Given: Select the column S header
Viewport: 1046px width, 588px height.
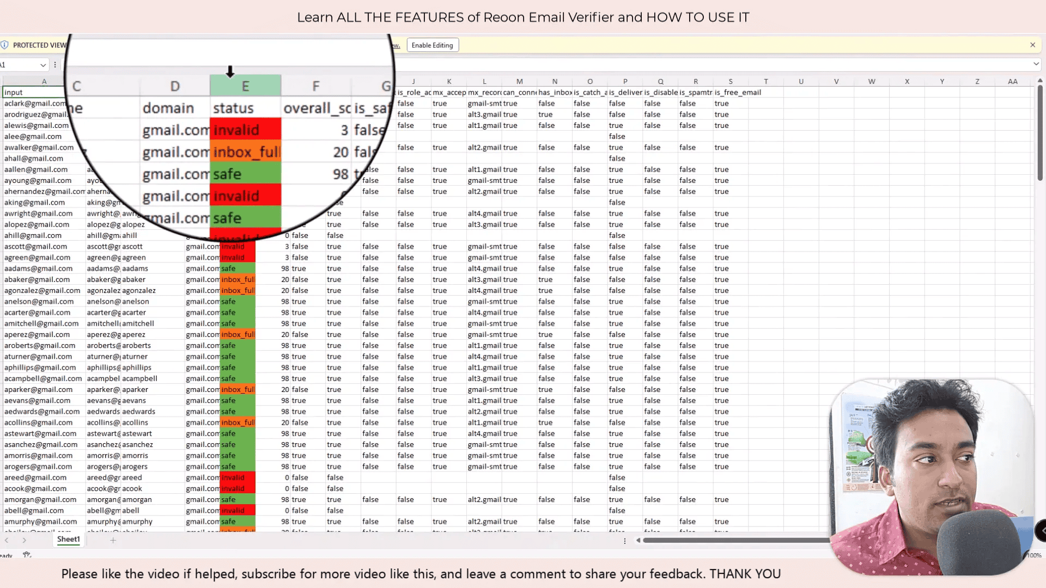Looking at the screenshot, I should pyautogui.click(x=731, y=81).
